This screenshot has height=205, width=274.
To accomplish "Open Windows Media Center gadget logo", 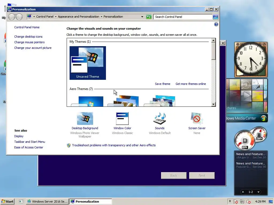I will coord(264,118).
